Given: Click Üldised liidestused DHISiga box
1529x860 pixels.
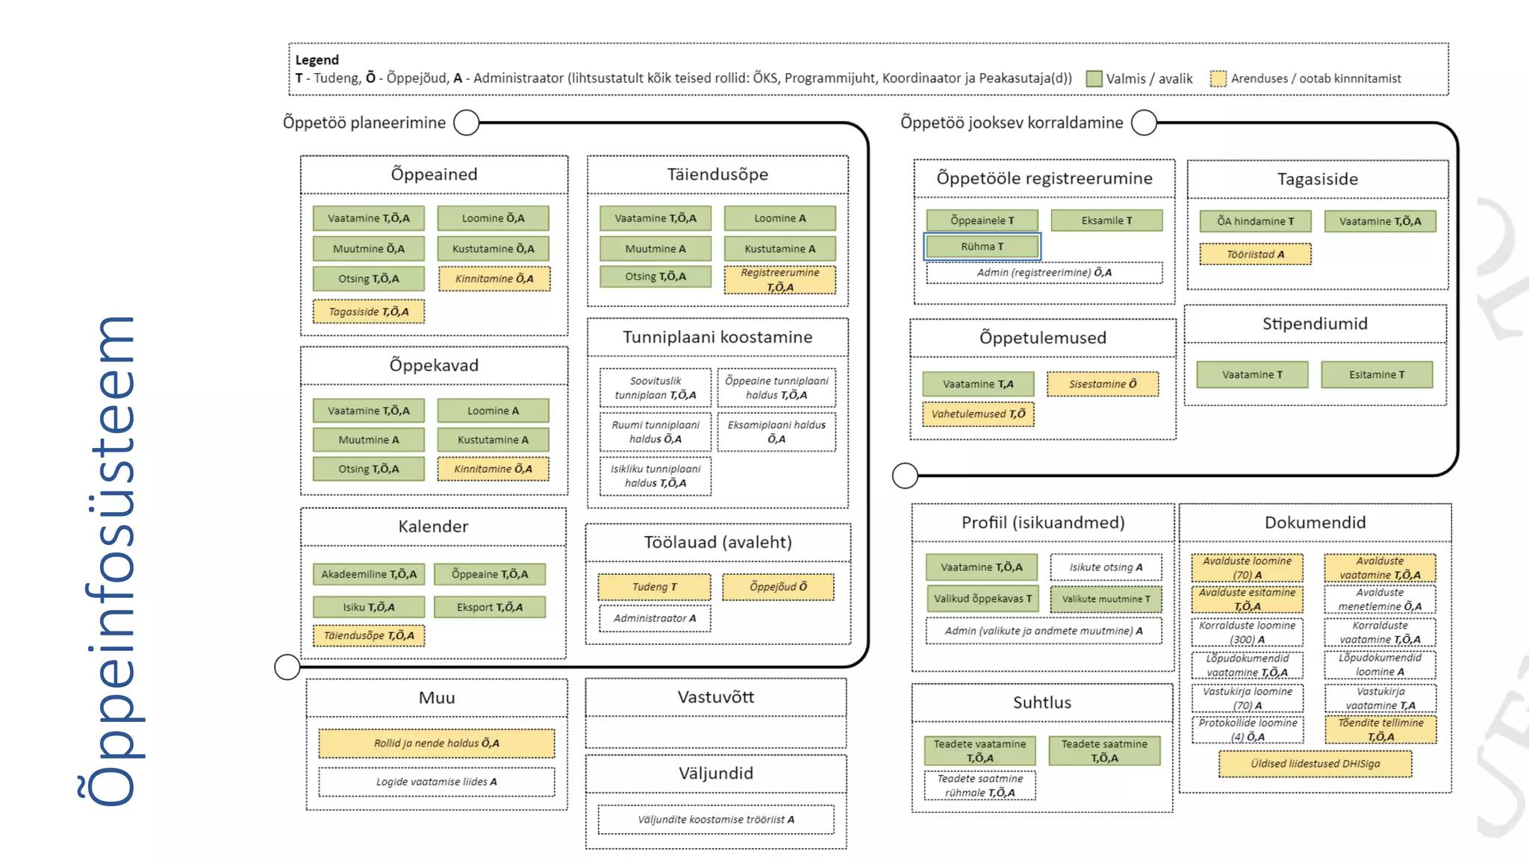Looking at the screenshot, I should [1315, 764].
